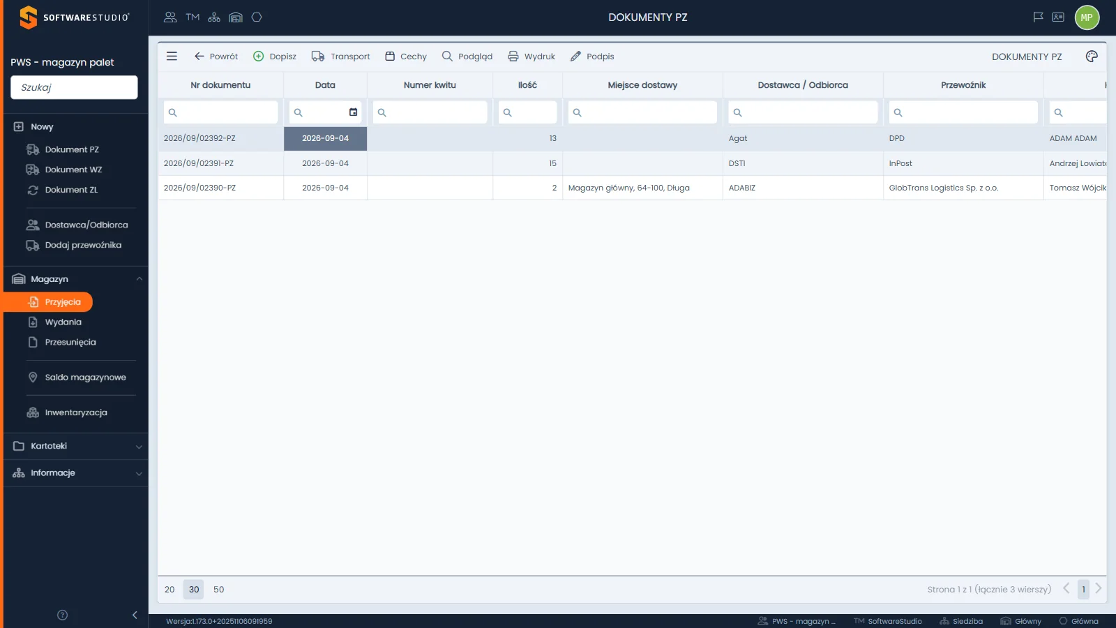Set page size to 20 rows
The width and height of the screenshot is (1116, 628).
click(169, 590)
